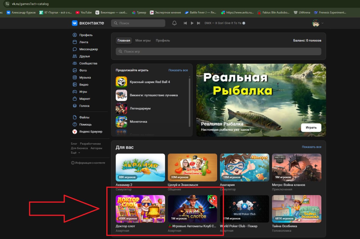Open the Battle Fever J bookmark
The width and height of the screenshot is (360, 239).
pos(201,12)
